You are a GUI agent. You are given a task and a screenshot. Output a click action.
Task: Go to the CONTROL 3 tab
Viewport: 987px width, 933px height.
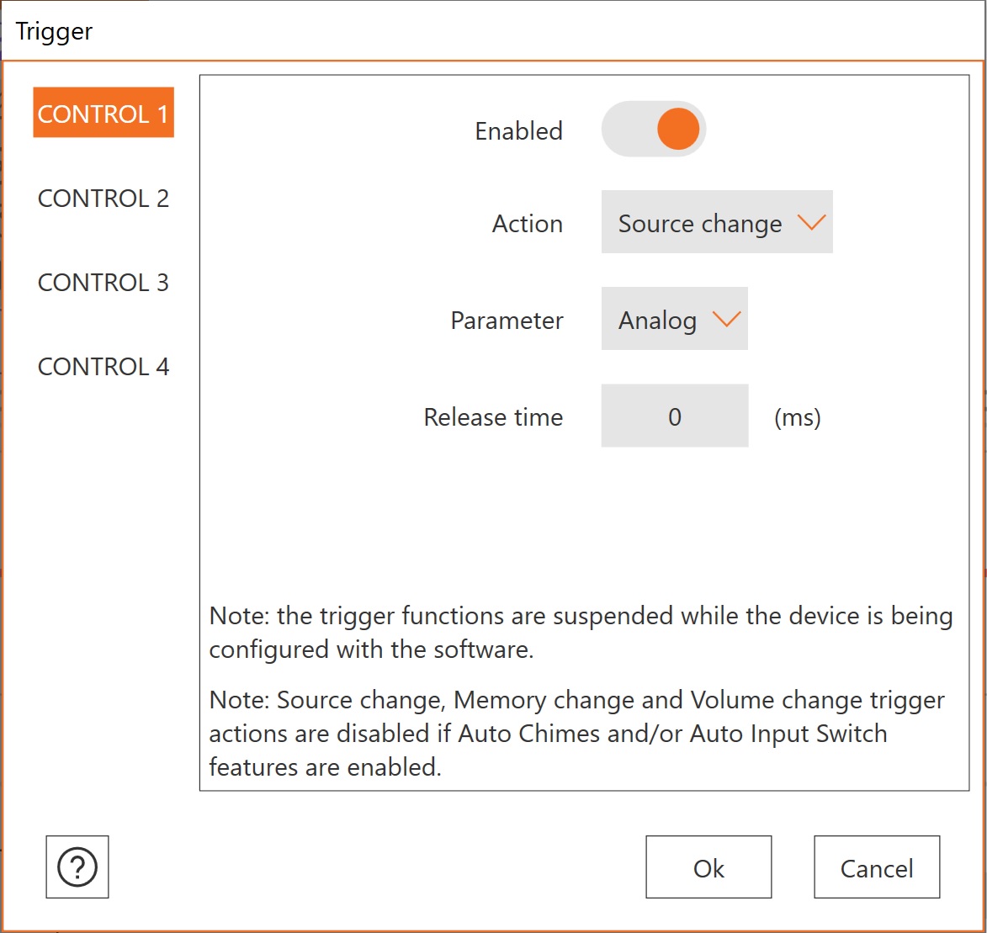[x=103, y=283]
